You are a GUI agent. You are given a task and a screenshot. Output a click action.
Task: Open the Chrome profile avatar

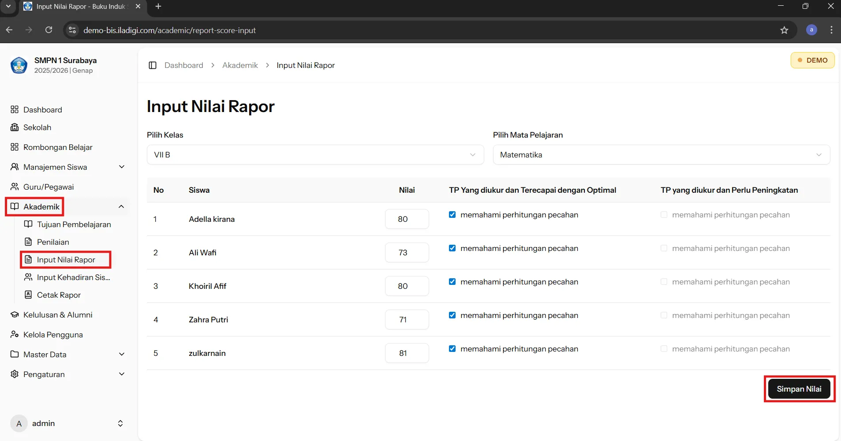pyautogui.click(x=811, y=30)
